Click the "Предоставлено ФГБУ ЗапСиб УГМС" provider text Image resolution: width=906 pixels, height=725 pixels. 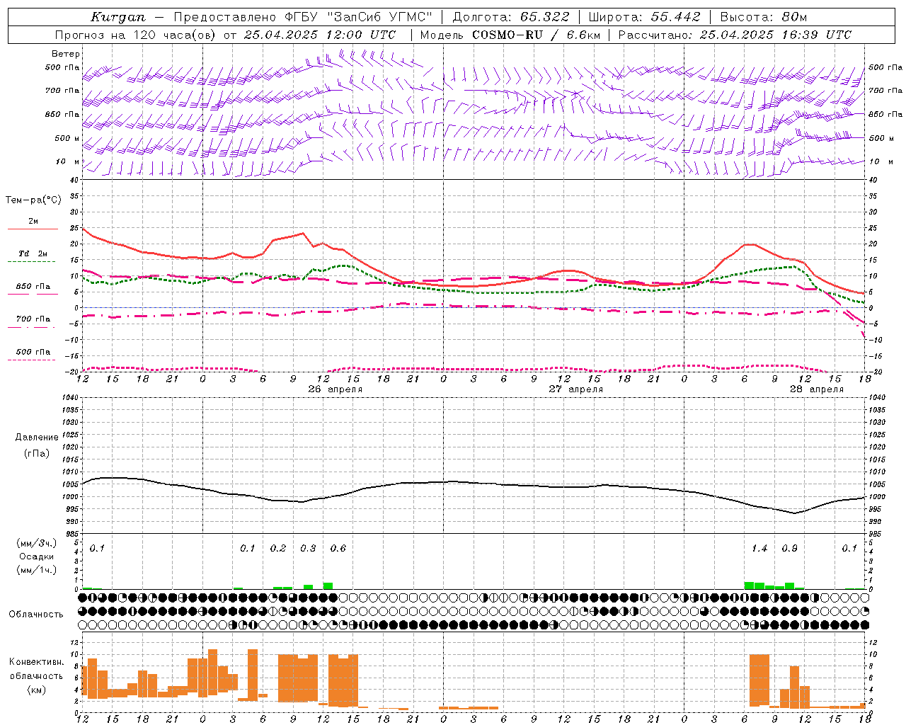click(303, 17)
